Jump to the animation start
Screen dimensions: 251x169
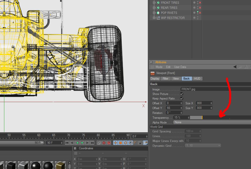[x=67, y=143]
